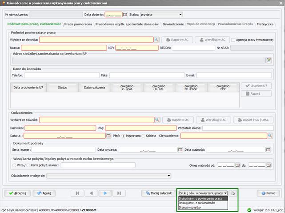Click Seria i numer field
Viewport: 285px width, 213px height.
coord(64,150)
